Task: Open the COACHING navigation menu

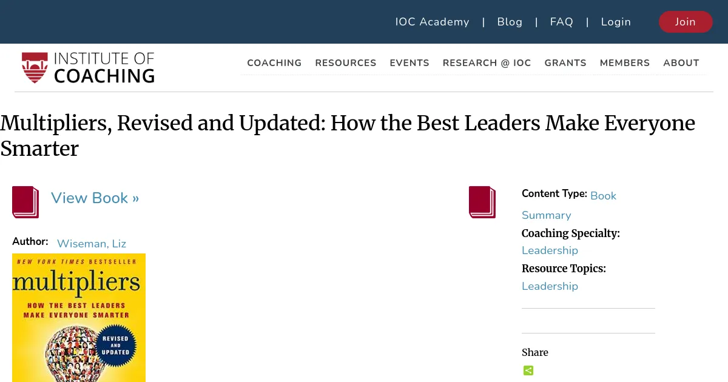Action: click(274, 63)
